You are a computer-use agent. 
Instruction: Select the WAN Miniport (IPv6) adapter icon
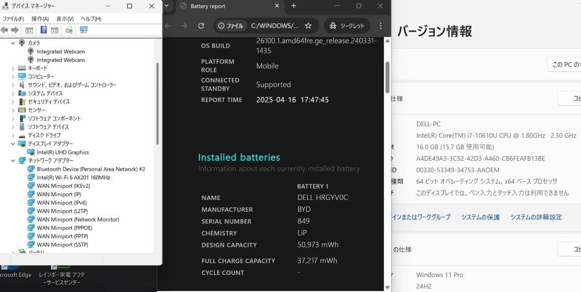(31, 203)
